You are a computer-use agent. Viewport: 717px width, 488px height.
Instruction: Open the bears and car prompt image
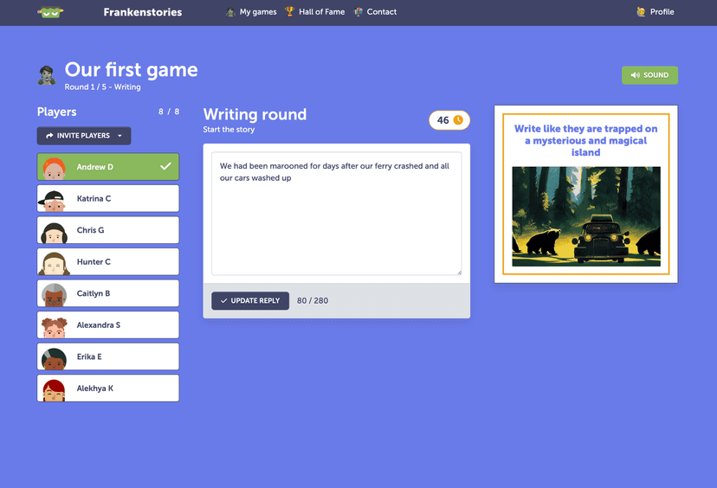(586, 216)
